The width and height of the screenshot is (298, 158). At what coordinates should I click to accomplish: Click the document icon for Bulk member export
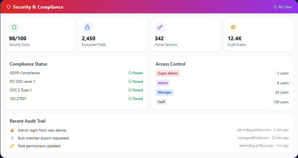pyautogui.click(x=12, y=138)
